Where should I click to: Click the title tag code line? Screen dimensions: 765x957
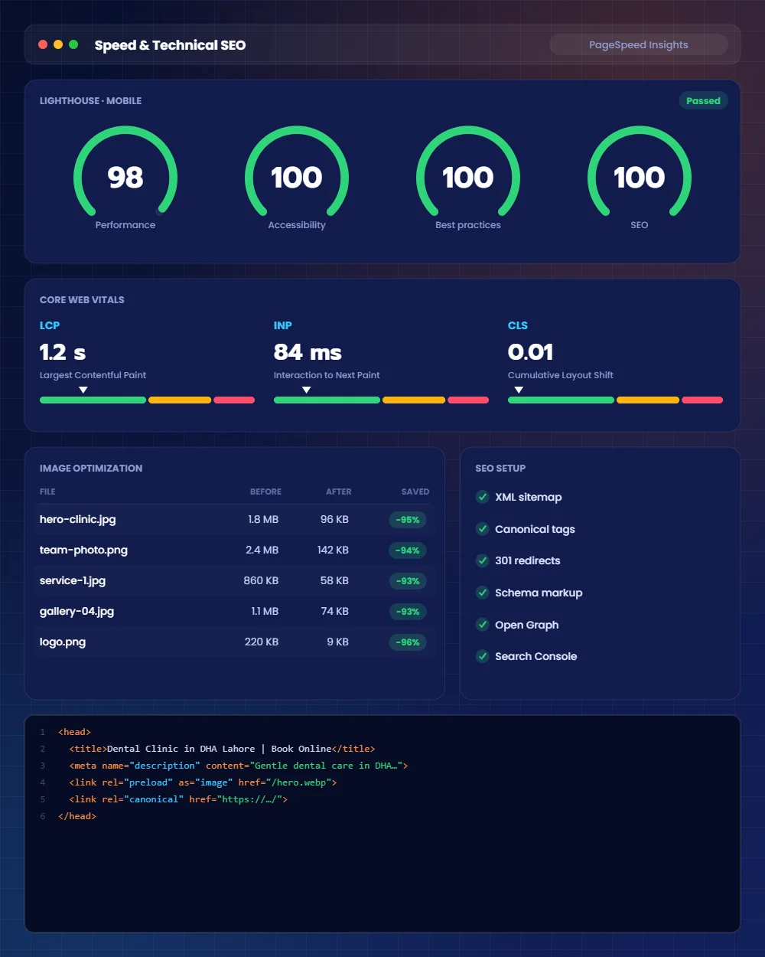[x=222, y=749]
